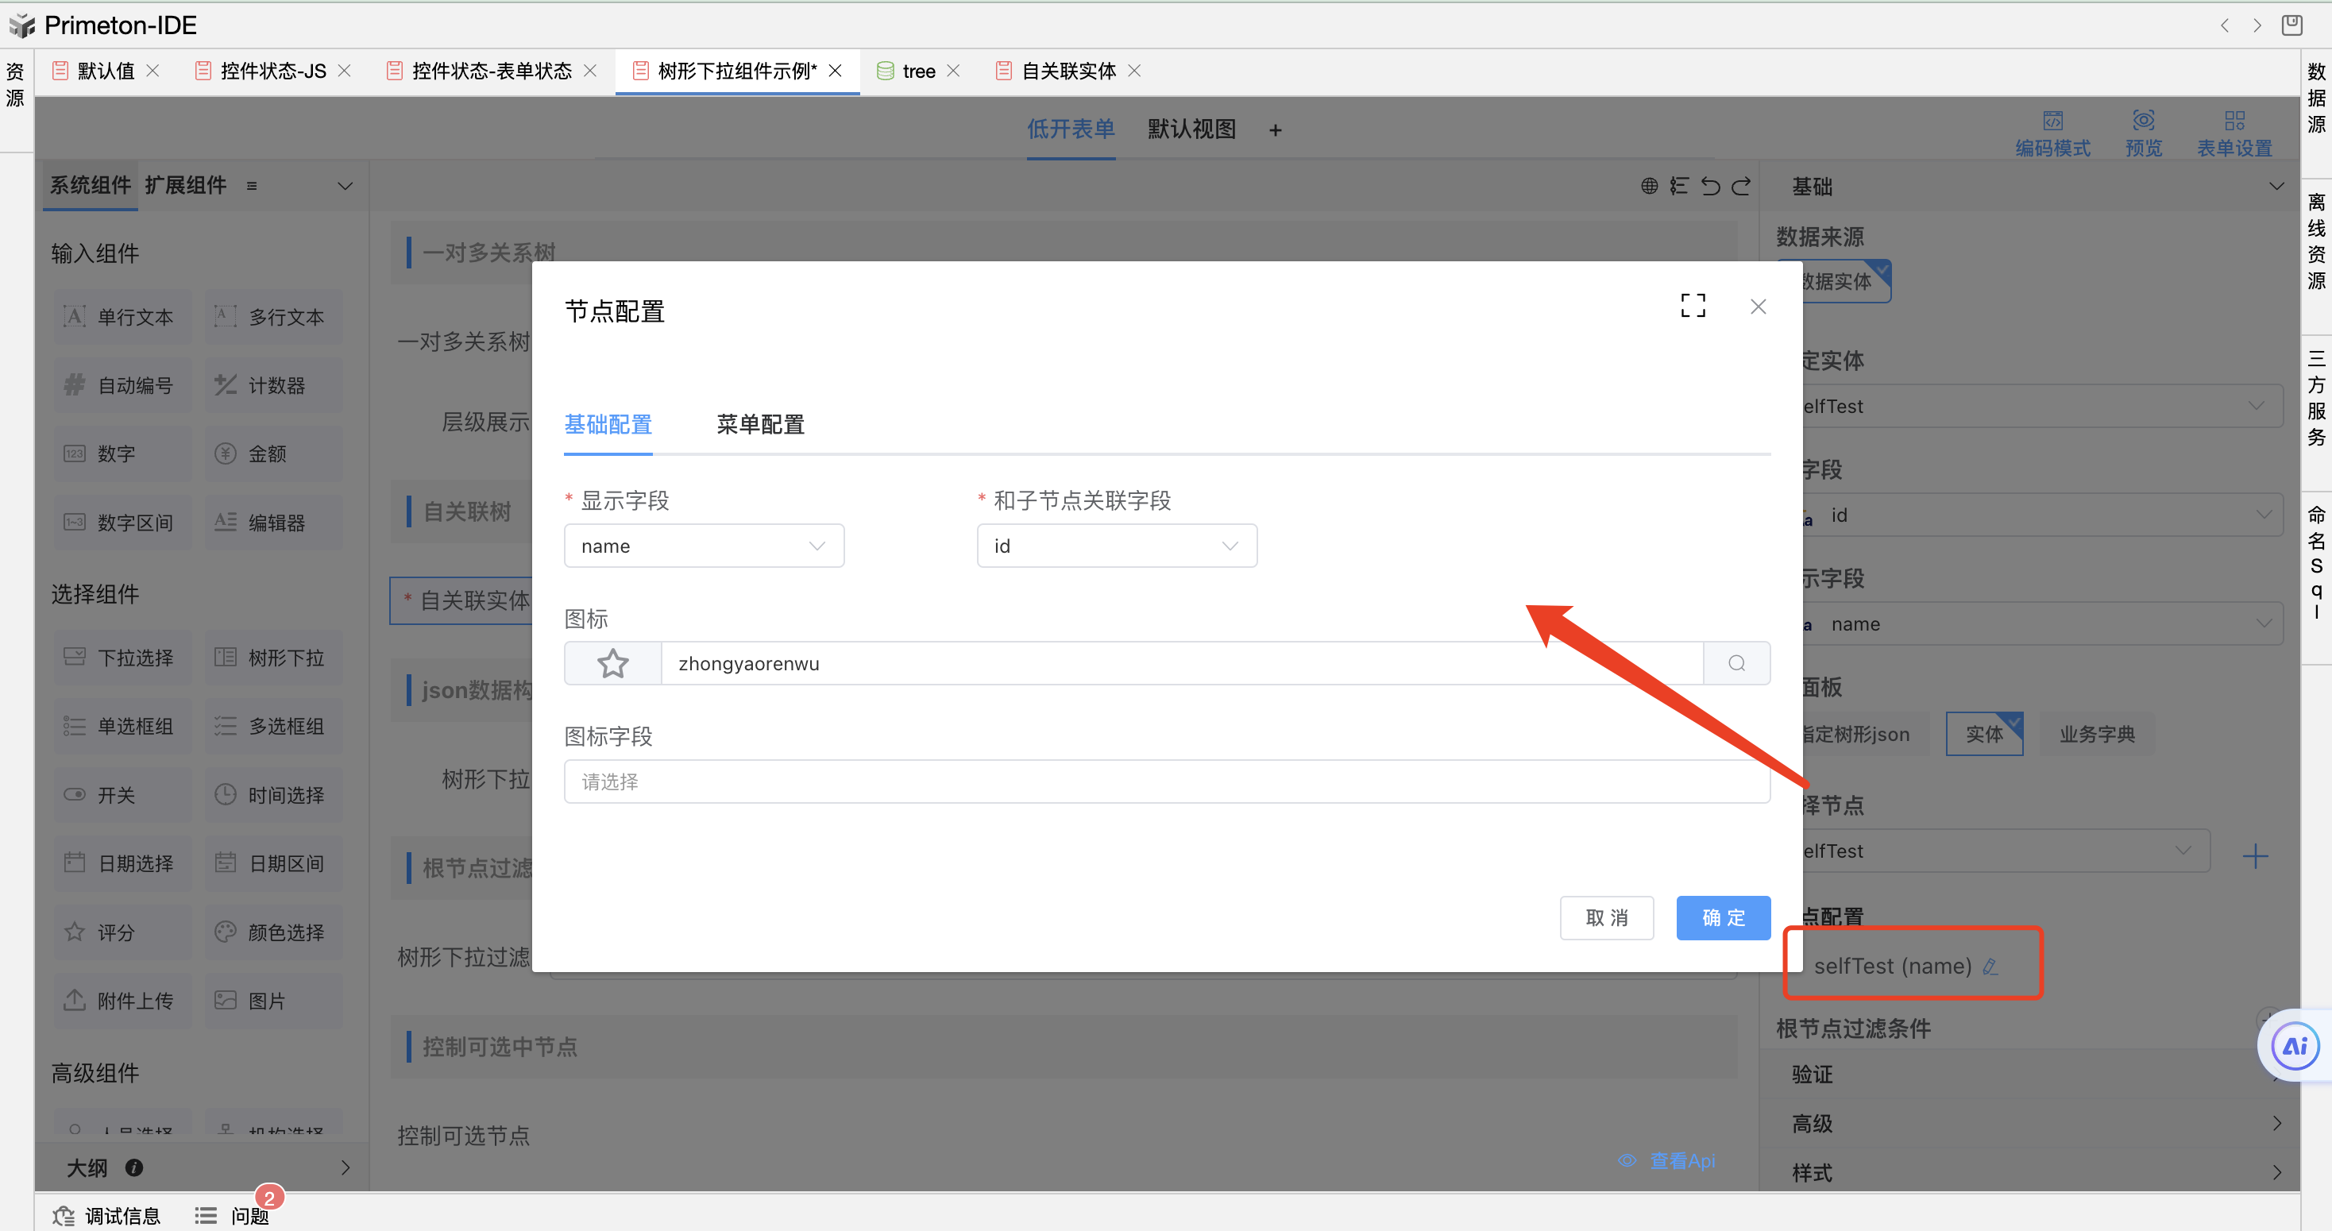Click the 取消 cancel button
Image resolution: width=2332 pixels, height=1231 pixels.
(x=1606, y=918)
